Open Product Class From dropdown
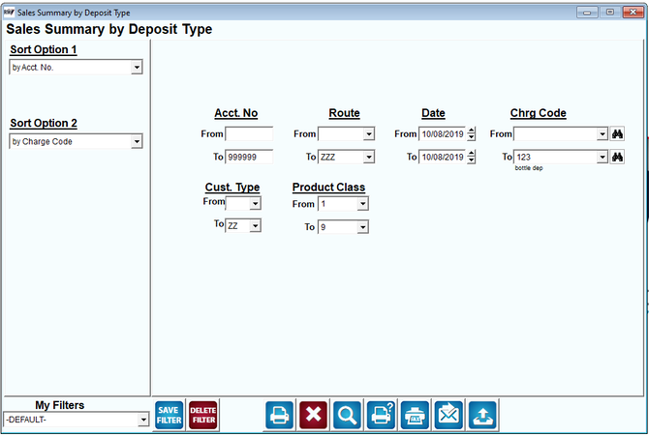This screenshot has height=436, width=649. pos(362,204)
